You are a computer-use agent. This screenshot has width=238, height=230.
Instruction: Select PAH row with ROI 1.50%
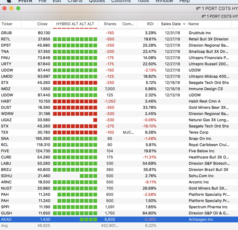click(119, 201)
